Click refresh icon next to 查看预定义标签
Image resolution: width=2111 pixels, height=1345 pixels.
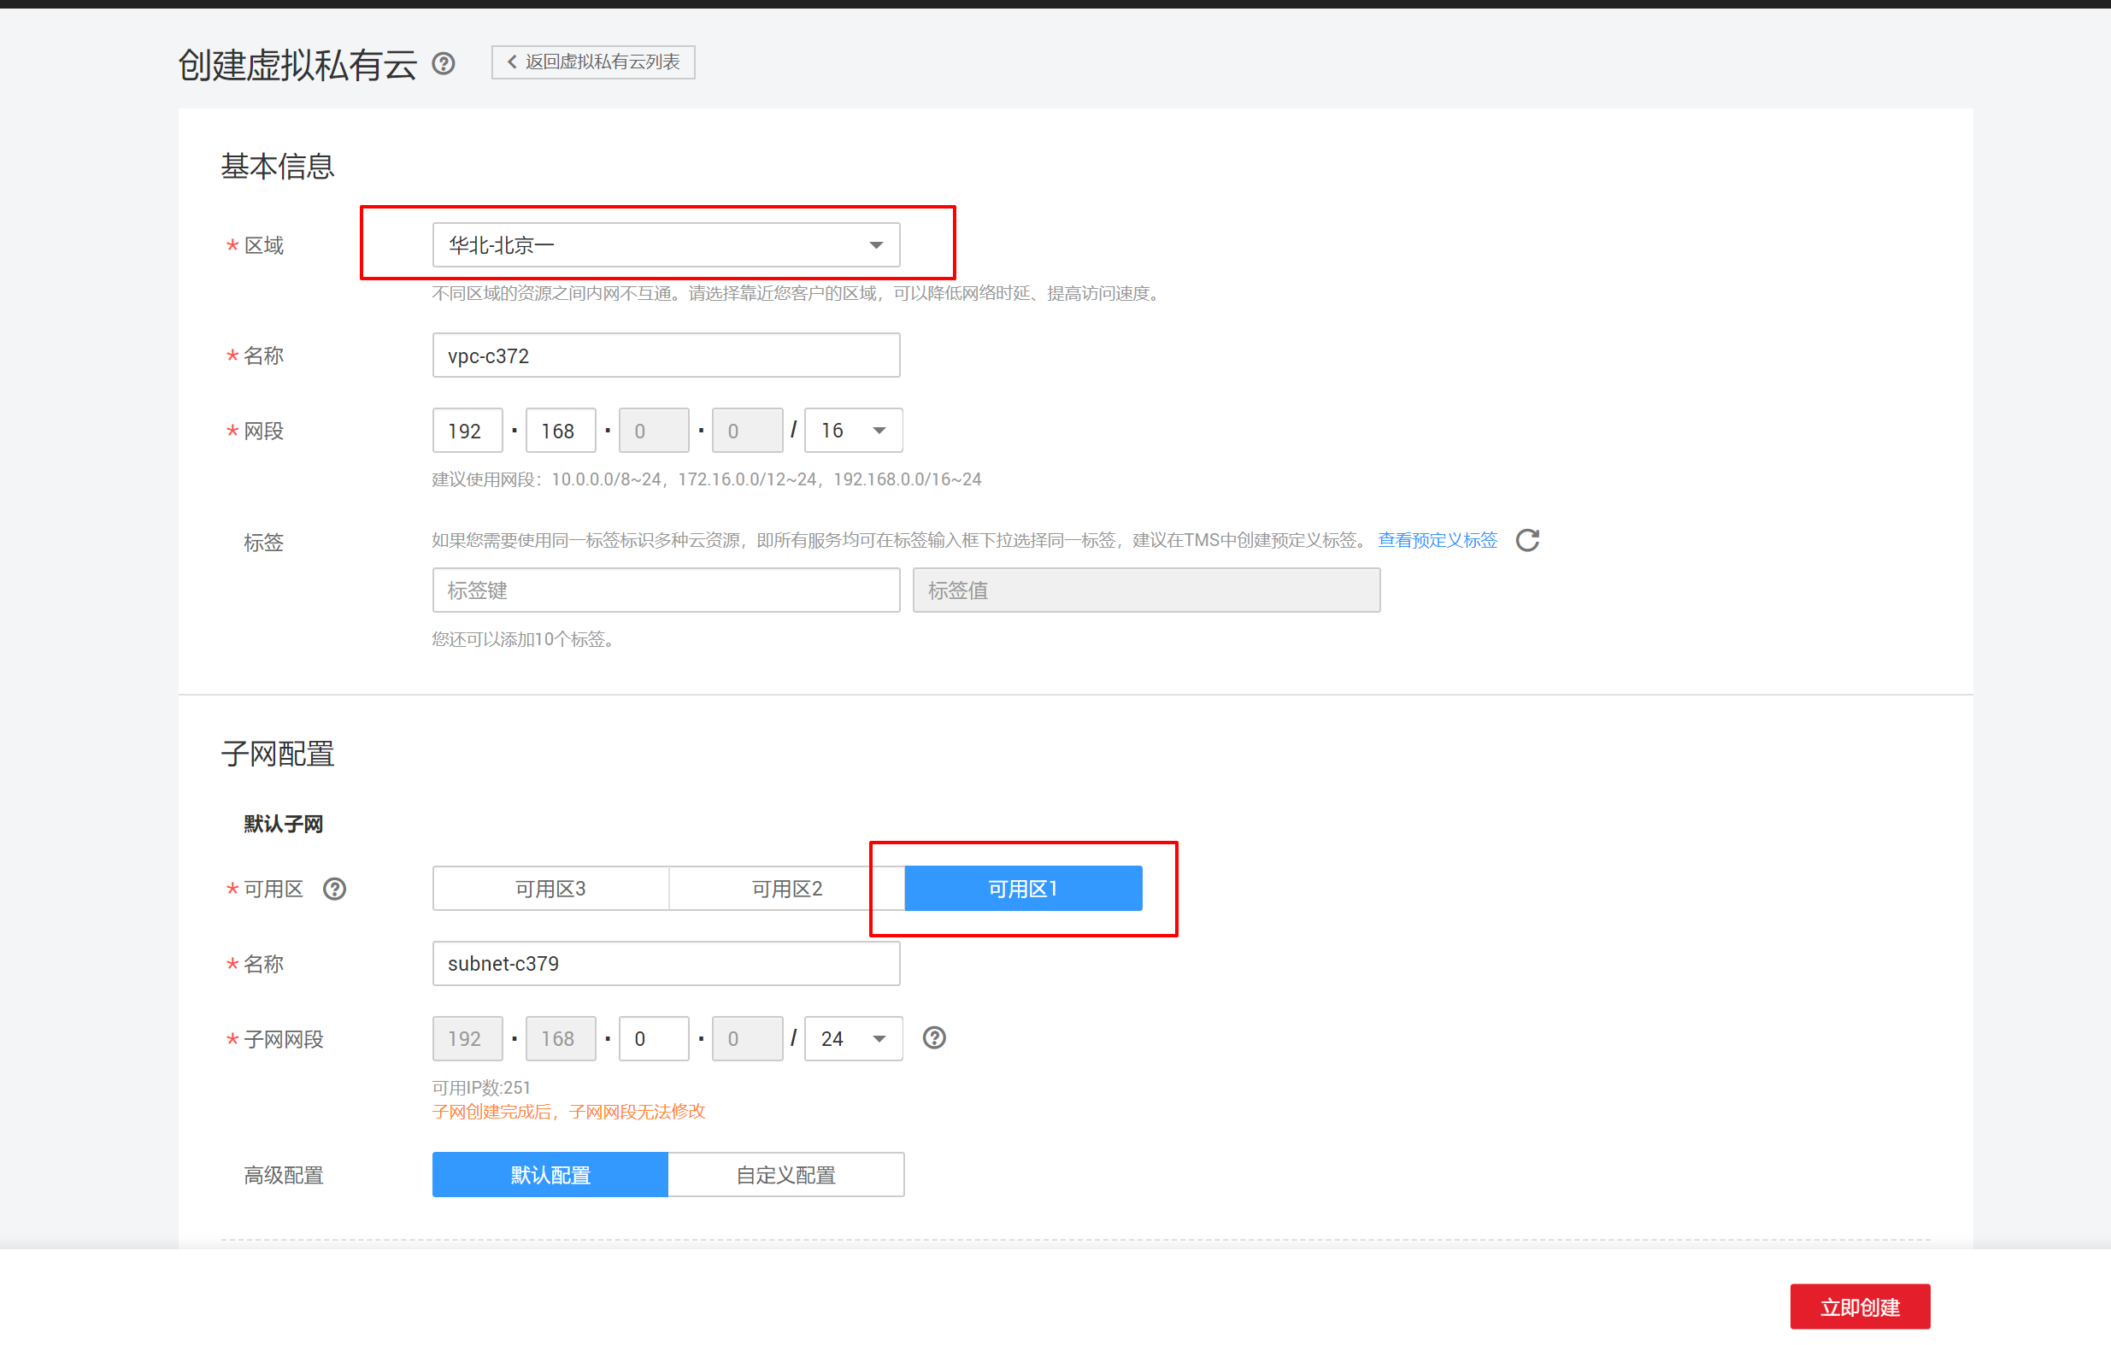click(1527, 540)
